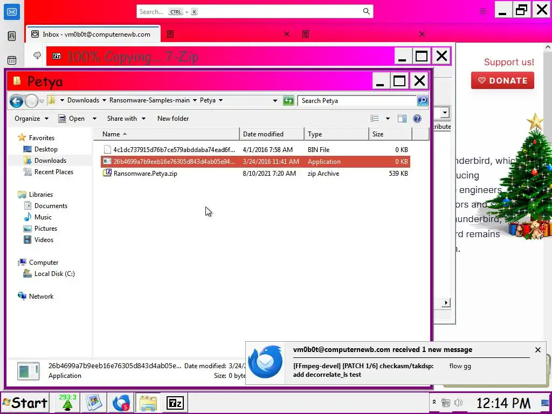Close the second Thunderbird tab
552x414 pixels.
coord(287,34)
